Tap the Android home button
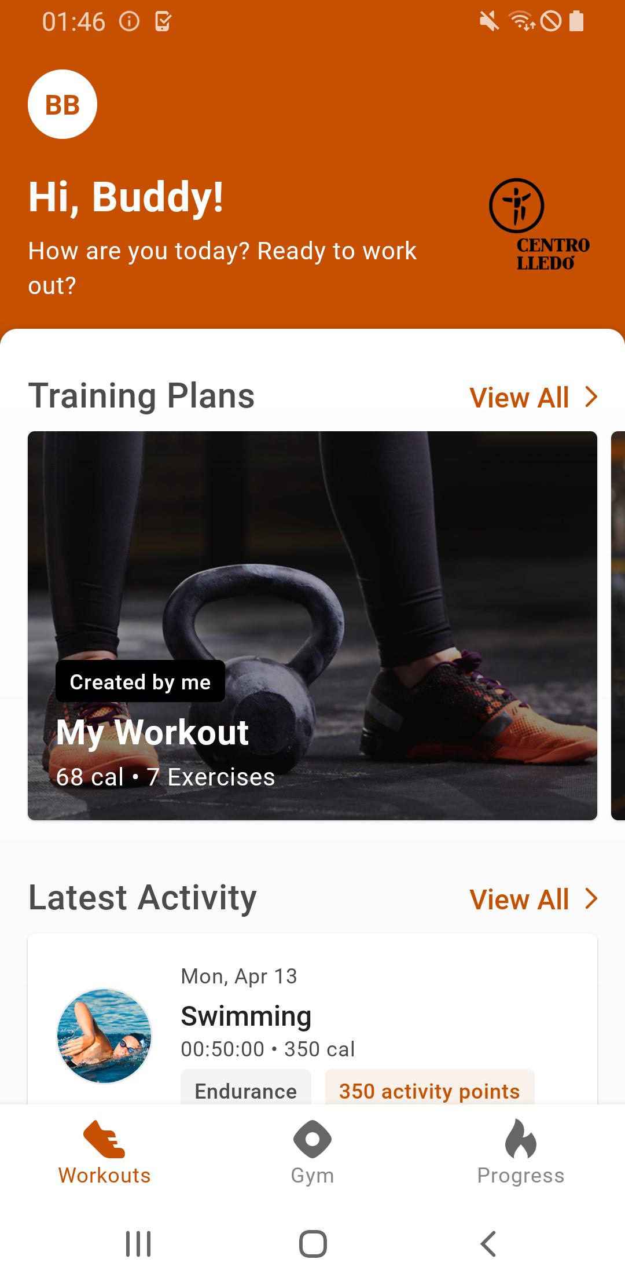The width and height of the screenshot is (625, 1285). pyautogui.click(x=312, y=1243)
